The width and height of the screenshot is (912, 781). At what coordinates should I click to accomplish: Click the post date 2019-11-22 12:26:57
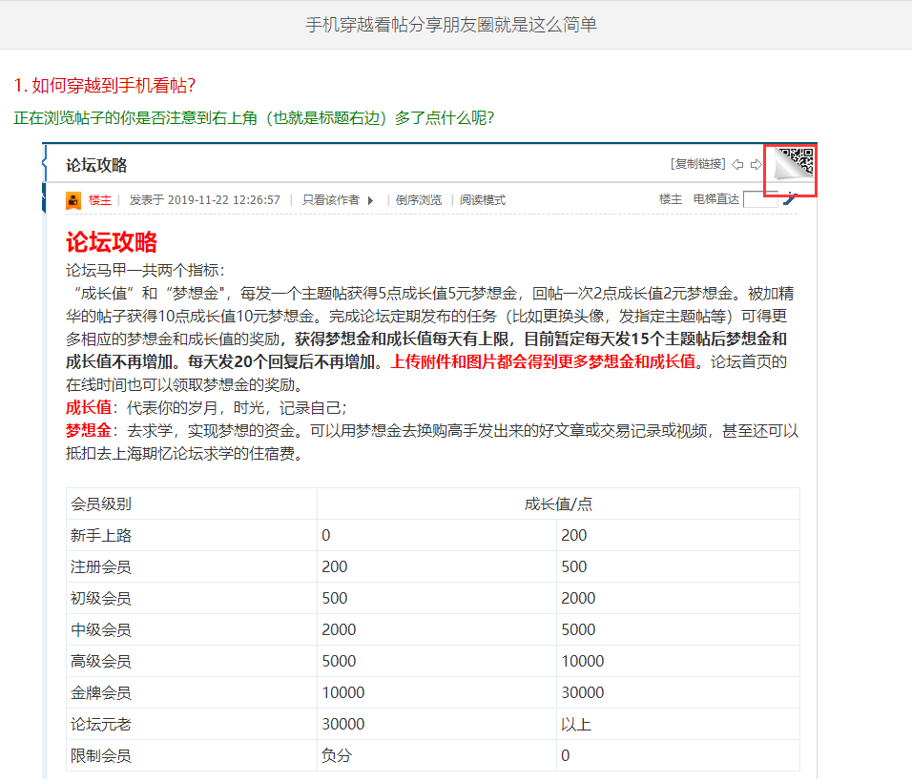(x=224, y=200)
